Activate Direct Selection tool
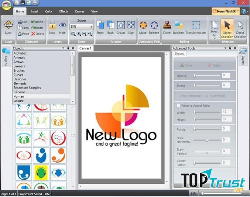 click(240, 29)
